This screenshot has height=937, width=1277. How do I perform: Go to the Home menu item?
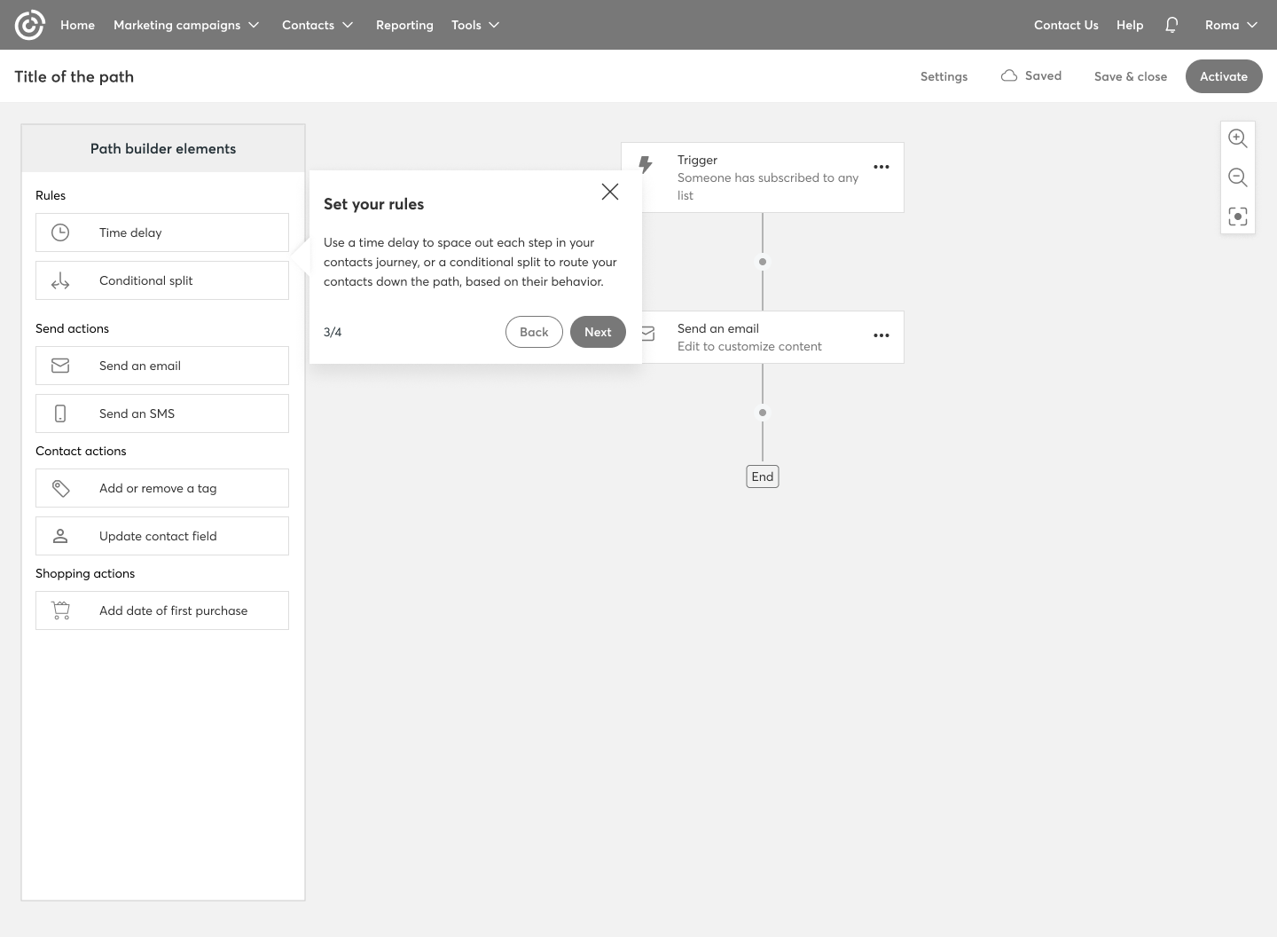(x=77, y=25)
